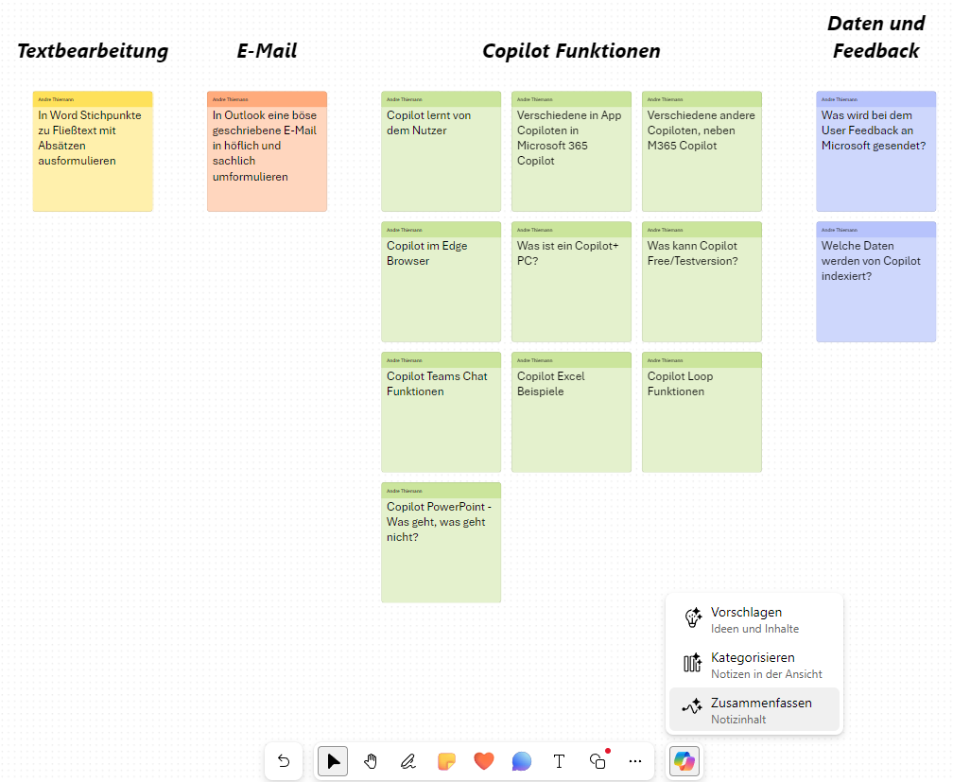Image resolution: width=953 pixels, height=782 pixels.
Task: Pick the Text tool
Action: pyautogui.click(x=559, y=760)
